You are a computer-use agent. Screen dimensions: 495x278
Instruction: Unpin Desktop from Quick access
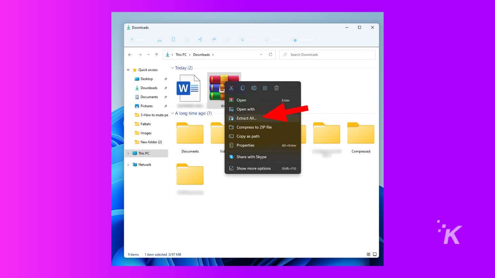tap(166, 79)
